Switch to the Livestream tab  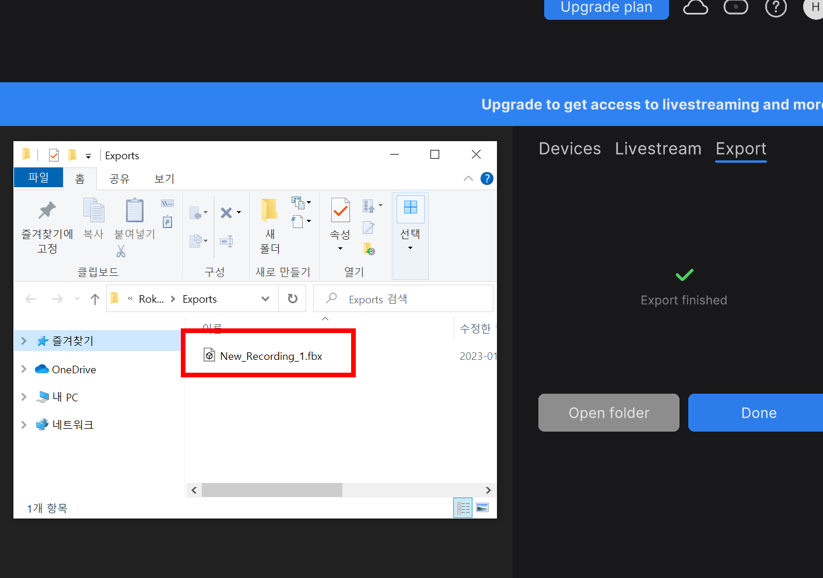coord(658,149)
